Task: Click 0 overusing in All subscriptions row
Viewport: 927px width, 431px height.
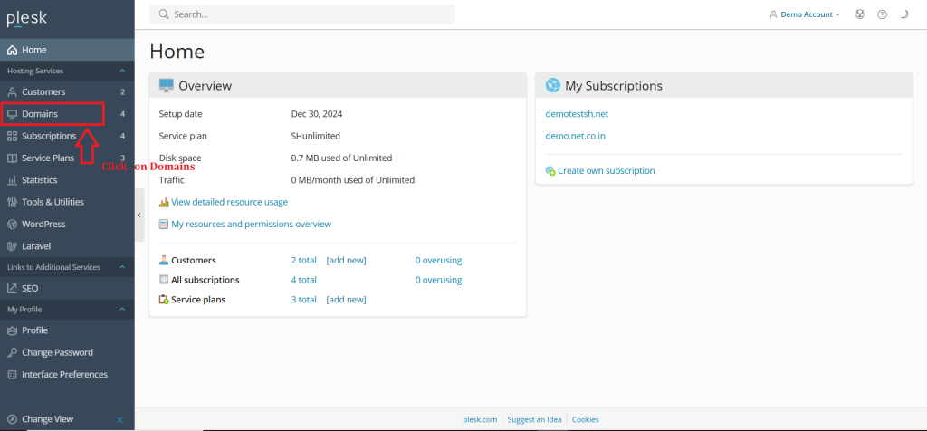Action: click(438, 280)
